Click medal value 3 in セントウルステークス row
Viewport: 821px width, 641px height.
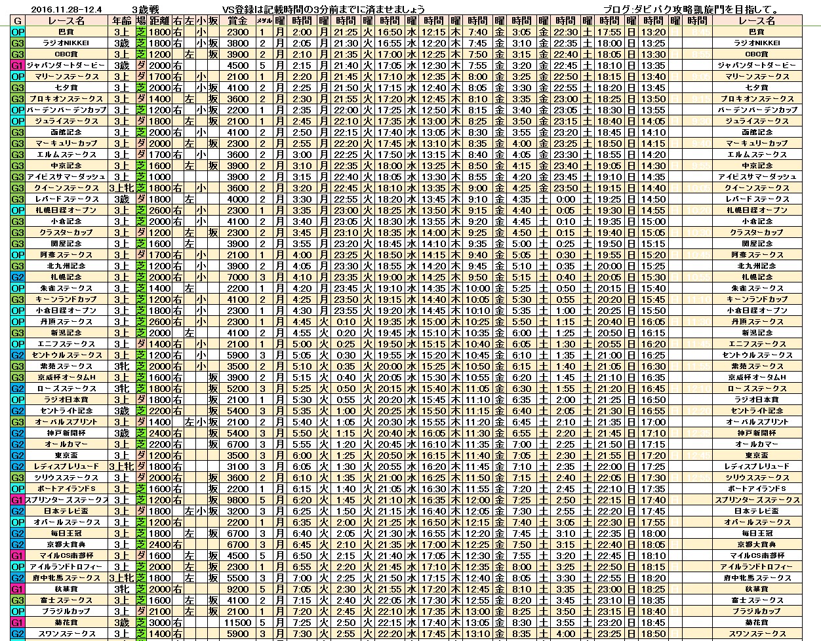263,355
